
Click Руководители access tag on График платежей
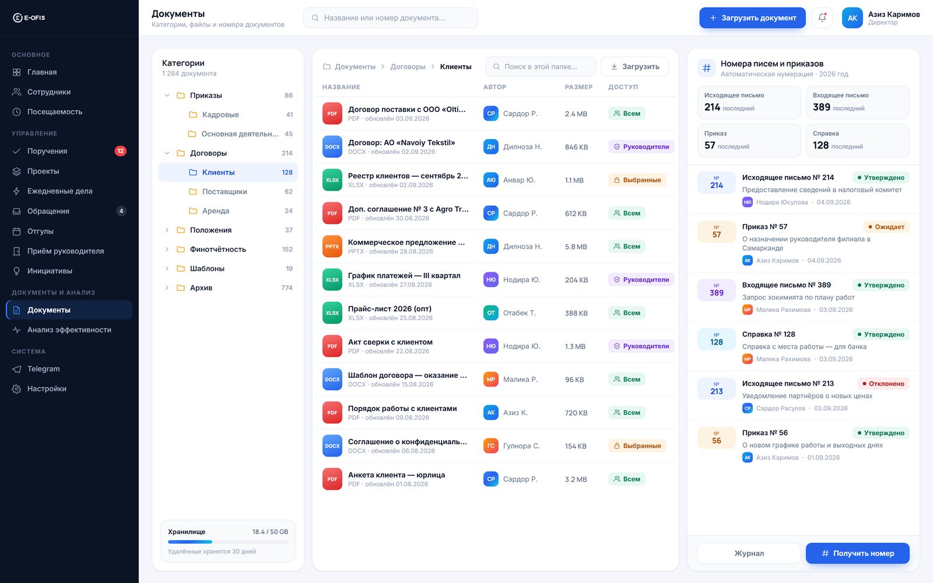click(641, 280)
